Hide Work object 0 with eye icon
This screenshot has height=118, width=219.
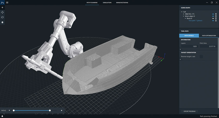pos(213,16)
